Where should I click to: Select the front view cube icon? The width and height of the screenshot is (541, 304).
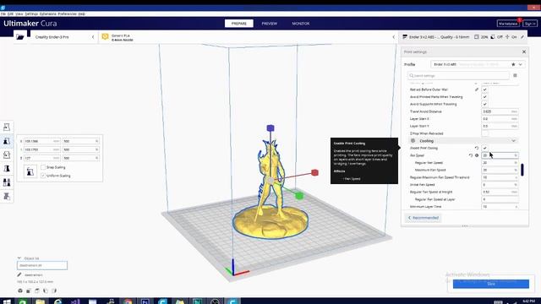pyautogui.click(x=29, y=290)
